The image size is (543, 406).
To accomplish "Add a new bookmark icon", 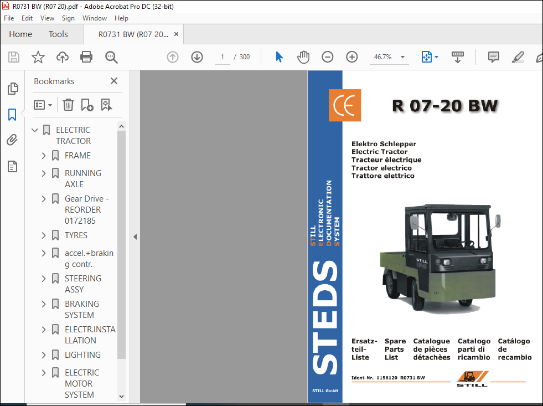I will tap(87, 105).
